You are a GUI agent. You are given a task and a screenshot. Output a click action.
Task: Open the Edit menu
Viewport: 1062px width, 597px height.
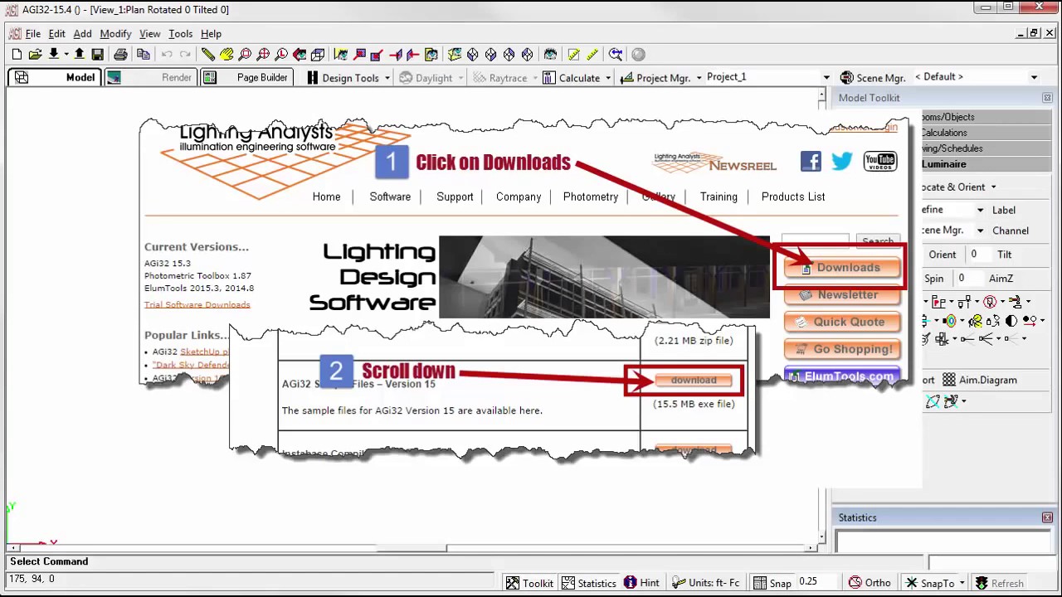(x=56, y=34)
